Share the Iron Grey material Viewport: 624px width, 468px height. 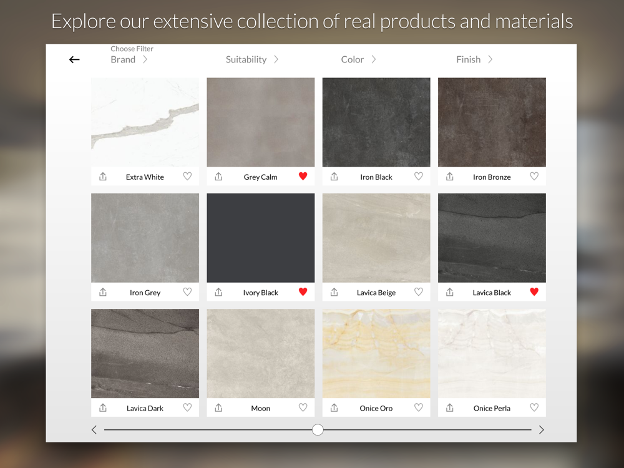point(103,292)
